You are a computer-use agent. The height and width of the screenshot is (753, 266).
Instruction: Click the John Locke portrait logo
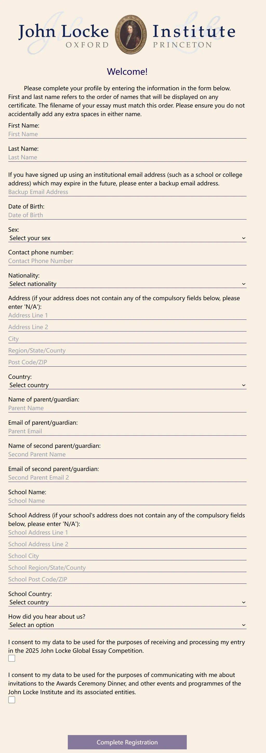[130, 34]
